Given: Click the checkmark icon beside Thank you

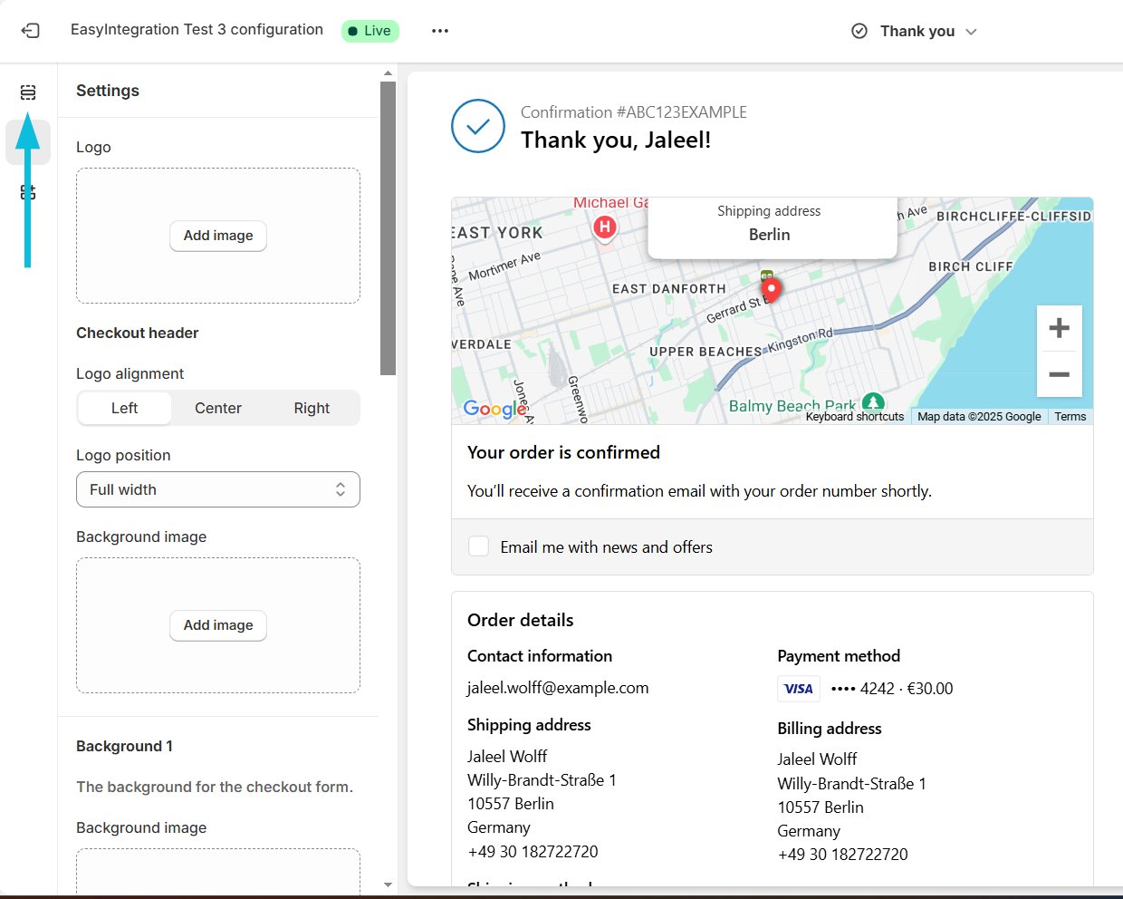Looking at the screenshot, I should [859, 31].
